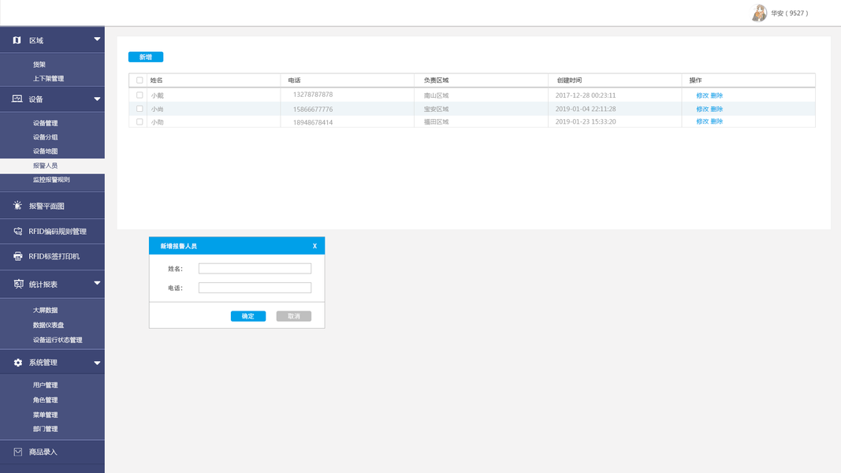
Task: Open 大屏数据 in the sidebar
Action: click(45, 310)
